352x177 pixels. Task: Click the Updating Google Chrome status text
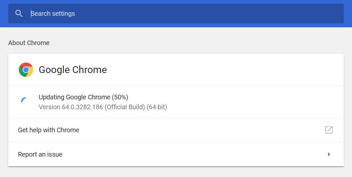click(x=74, y=97)
